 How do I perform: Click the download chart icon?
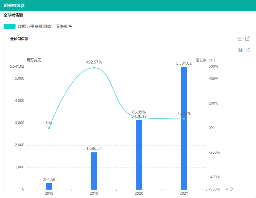pyautogui.click(x=240, y=39)
